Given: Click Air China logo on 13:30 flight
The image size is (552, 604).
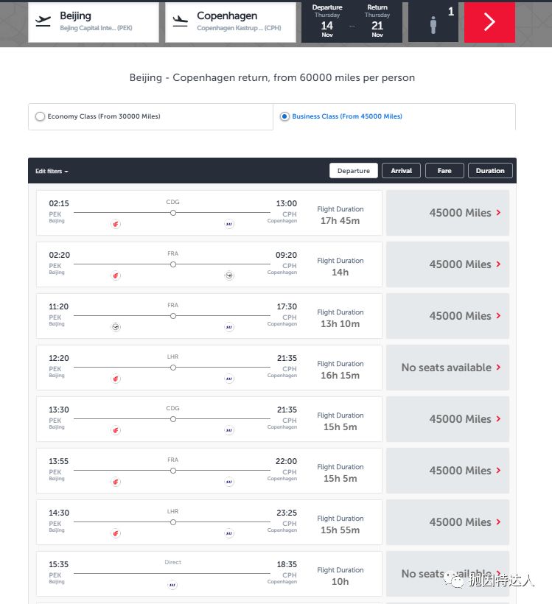Looking at the screenshot, I should [116, 430].
